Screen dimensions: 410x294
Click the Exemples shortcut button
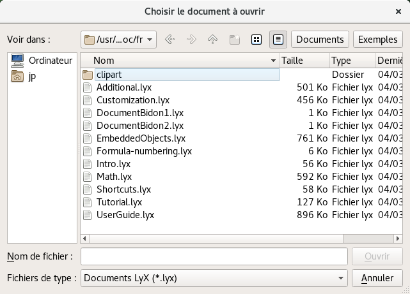click(378, 40)
